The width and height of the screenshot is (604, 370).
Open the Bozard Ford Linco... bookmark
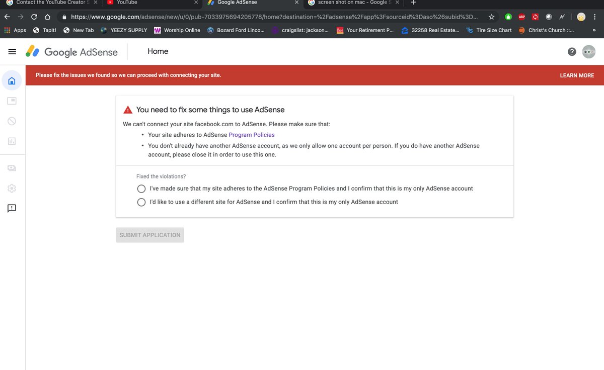pyautogui.click(x=236, y=30)
